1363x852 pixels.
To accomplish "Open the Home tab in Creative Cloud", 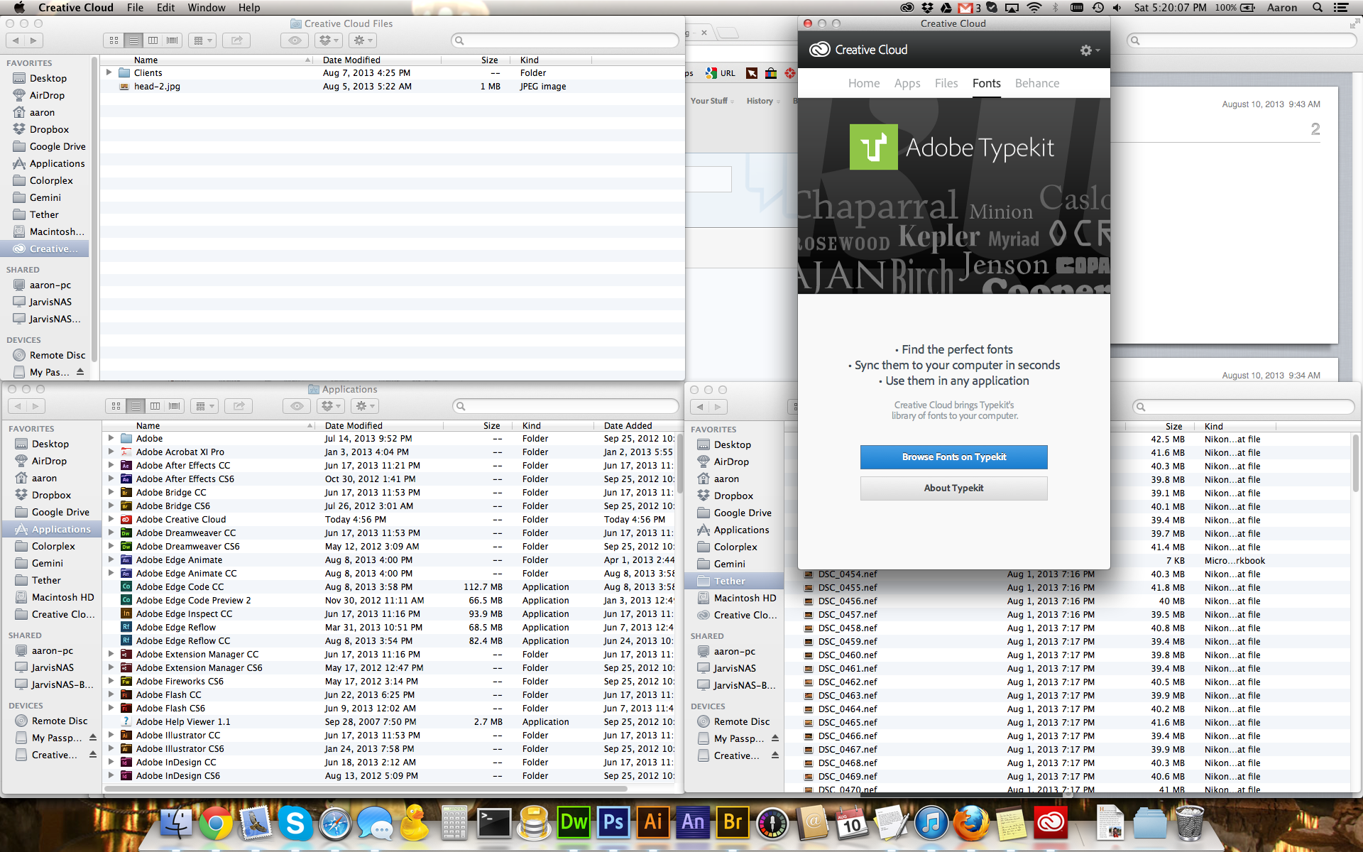I will [864, 83].
